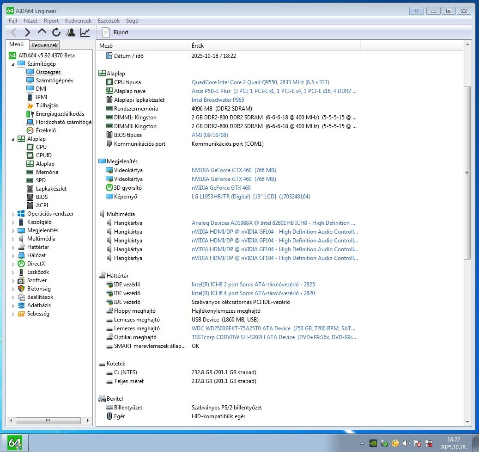The image size is (479, 452).
Task: Open the Nézet menu
Action: point(30,20)
